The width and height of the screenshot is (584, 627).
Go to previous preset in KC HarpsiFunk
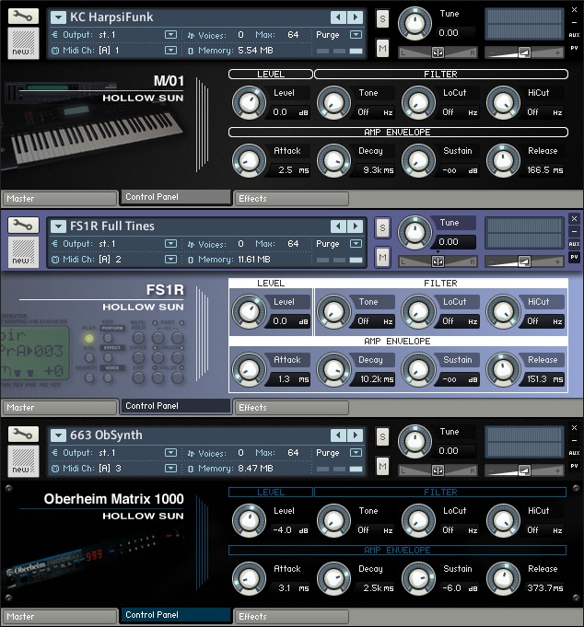pos(338,17)
